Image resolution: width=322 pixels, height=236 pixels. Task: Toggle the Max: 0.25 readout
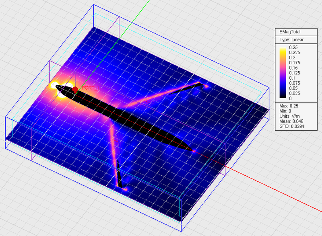click(x=290, y=105)
